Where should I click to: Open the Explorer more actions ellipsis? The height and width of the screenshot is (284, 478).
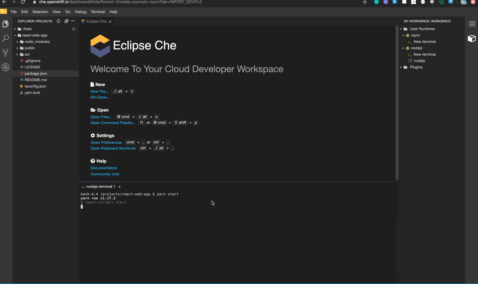[73, 21]
